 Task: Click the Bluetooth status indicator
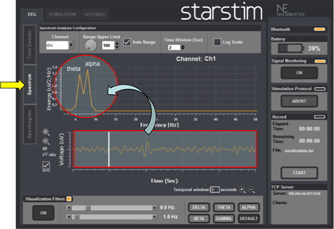point(320,28)
